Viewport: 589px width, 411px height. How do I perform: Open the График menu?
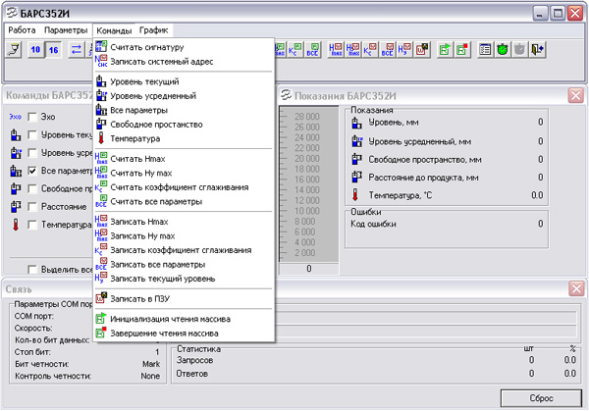point(154,30)
